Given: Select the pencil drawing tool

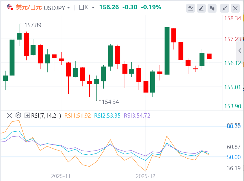Looking at the screenshot, I should (202, 8).
